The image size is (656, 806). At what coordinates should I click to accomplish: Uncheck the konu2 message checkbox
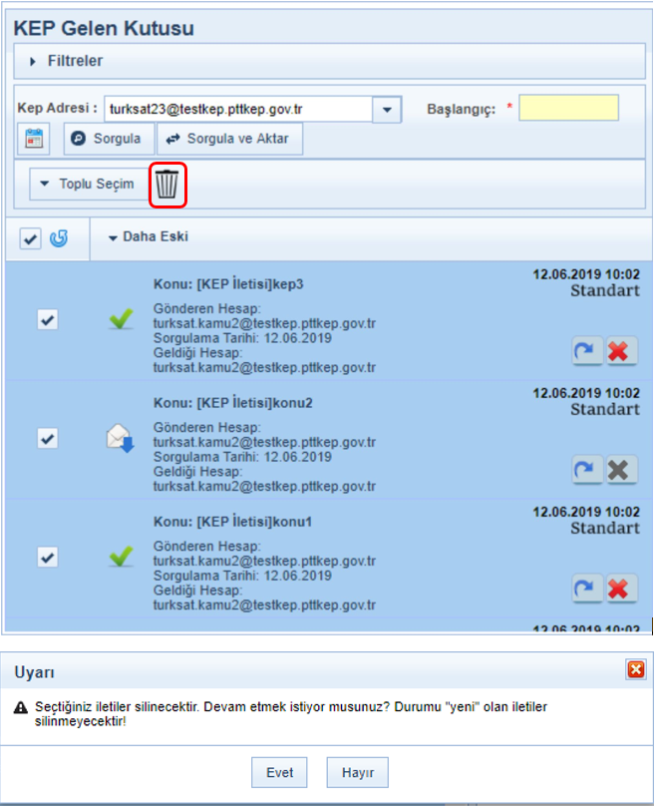[x=47, y=438]
